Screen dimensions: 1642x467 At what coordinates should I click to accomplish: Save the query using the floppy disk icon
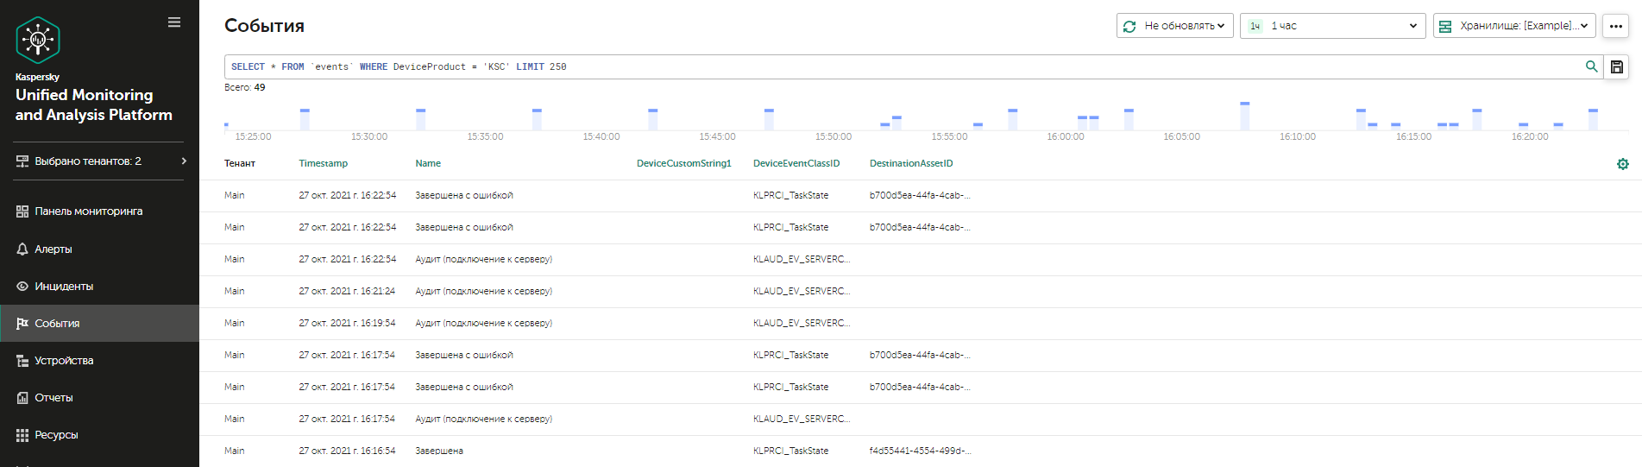pyautogui.click(x=1616, y=66)
